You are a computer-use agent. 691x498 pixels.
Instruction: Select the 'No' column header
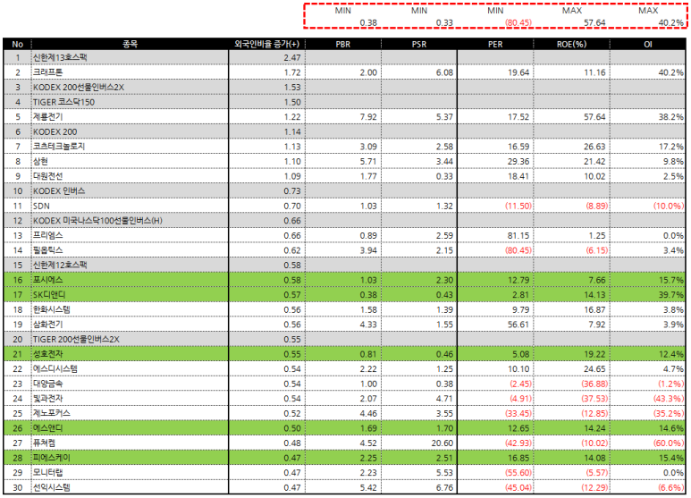(18, 44)
